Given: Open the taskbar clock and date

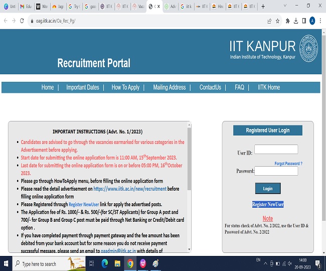Looking at the screenshot, I should click(x=302, y=263).
